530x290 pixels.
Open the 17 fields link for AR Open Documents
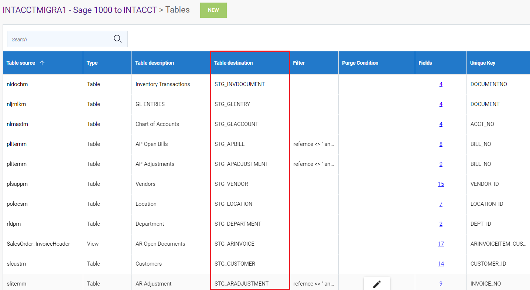(x=441, y=244)
